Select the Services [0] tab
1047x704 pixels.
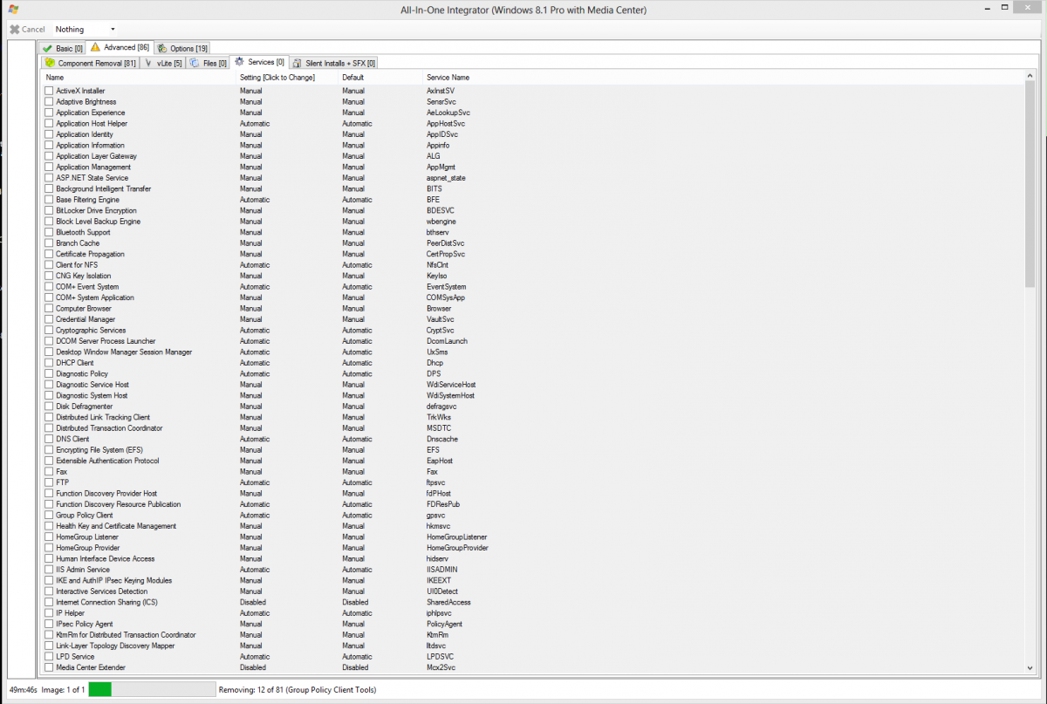pyautogui.click(x=259, y=62)
